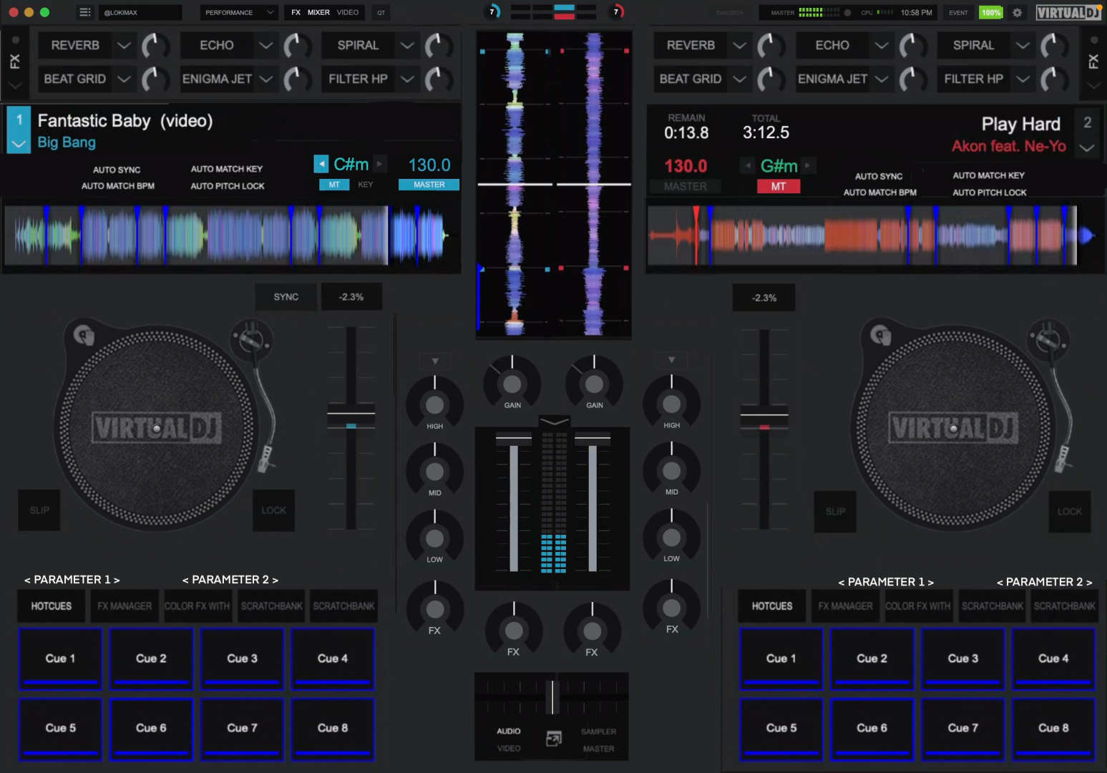Toggle deck 2 MT master tempo
This screenshot has height=773, width=1107.
(x=779, y=186)
